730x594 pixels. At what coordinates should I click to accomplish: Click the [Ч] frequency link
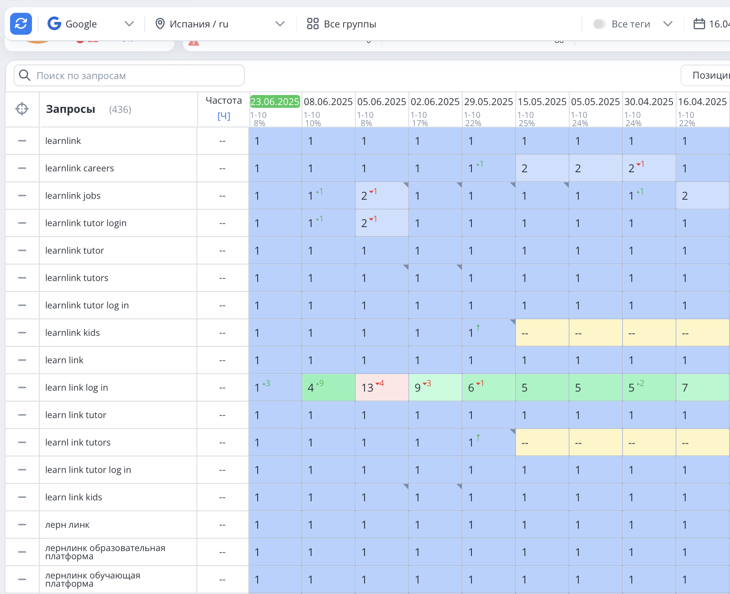(224, 116)
